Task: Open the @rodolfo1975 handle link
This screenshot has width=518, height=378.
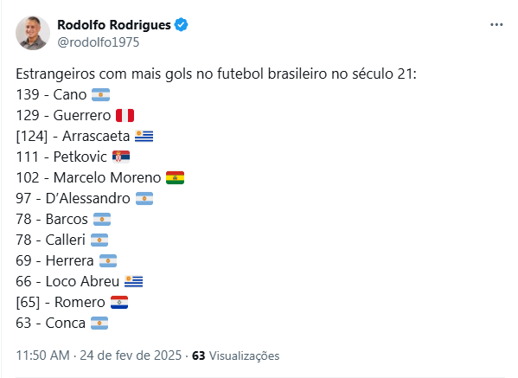Action: point(98,42)
